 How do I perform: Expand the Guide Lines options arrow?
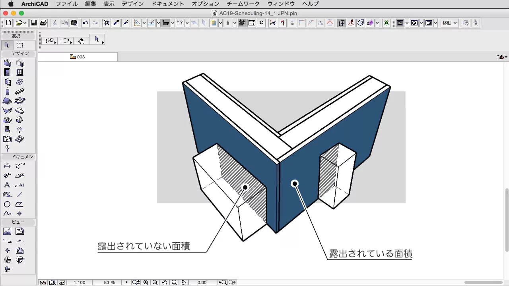[x=144, y=23]
